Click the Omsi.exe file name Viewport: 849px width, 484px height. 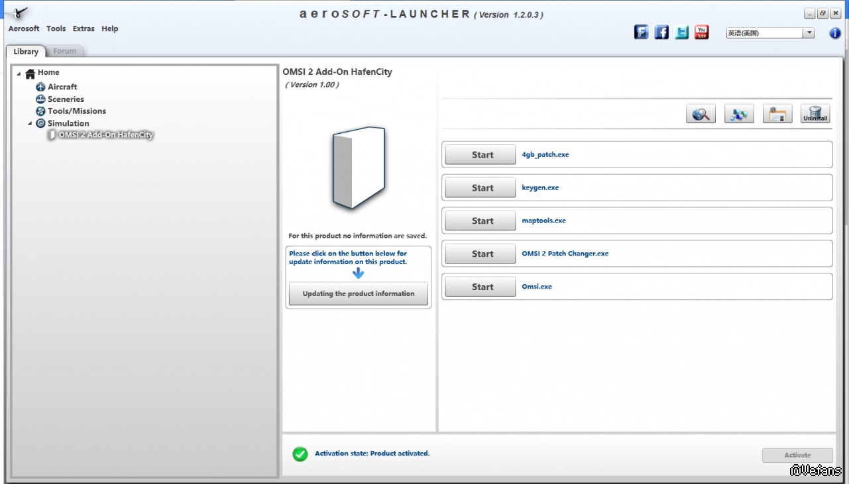pos(537,287)
